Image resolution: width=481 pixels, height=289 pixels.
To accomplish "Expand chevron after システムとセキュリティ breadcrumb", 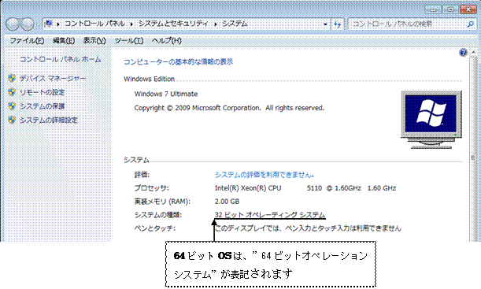I will tap(216, 24).
